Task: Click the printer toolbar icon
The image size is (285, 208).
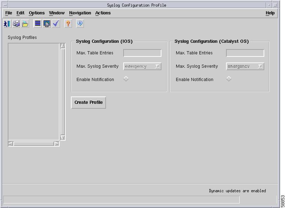Action: [x=16, y=24]
